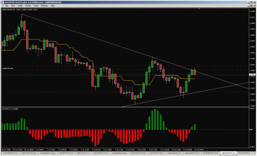
Task: Click the chart tabs scroll-right arrow
Action: click(255, 153)
